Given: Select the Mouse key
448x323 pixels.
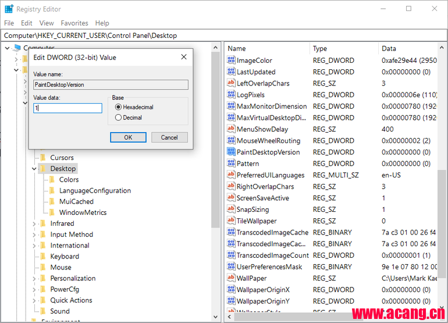Looking at the screenshot, I should (x=61, y=267).
